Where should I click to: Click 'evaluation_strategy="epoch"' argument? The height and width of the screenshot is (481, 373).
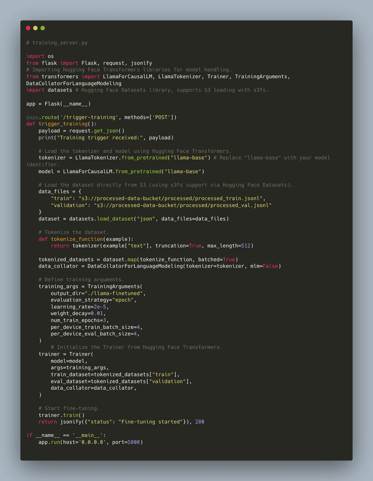coord(94,300)
